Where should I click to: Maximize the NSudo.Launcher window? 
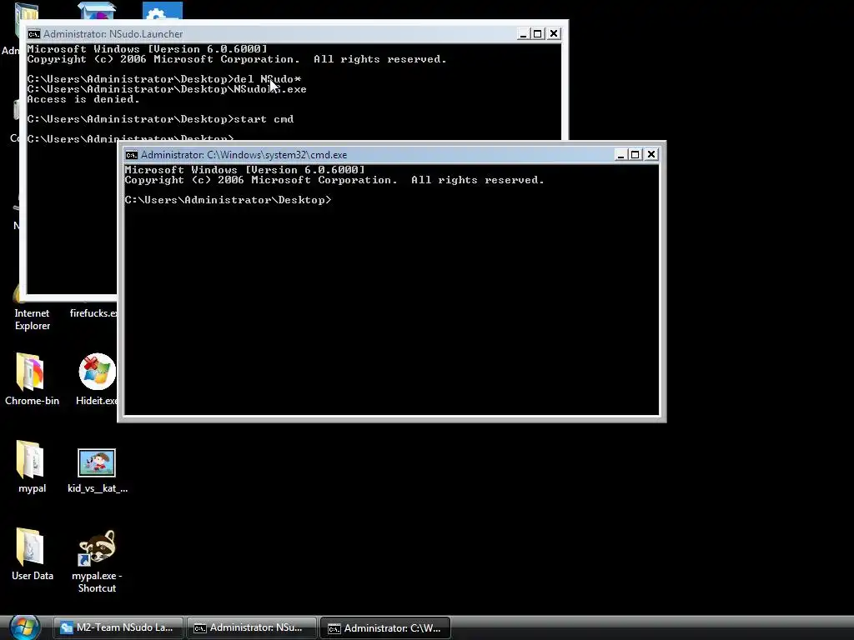(x=538, y=33)
